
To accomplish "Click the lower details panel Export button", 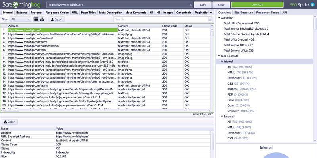I will point(10,122).
